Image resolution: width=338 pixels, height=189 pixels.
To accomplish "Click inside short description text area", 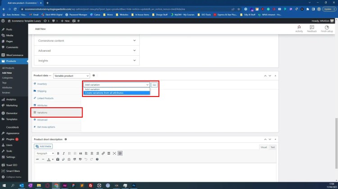I will (x=155, y=172).
